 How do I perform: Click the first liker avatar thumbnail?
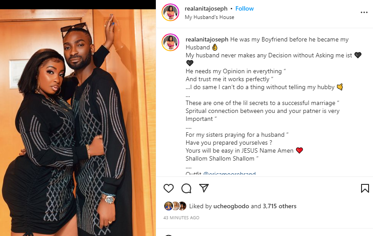(x=169, y=206)
